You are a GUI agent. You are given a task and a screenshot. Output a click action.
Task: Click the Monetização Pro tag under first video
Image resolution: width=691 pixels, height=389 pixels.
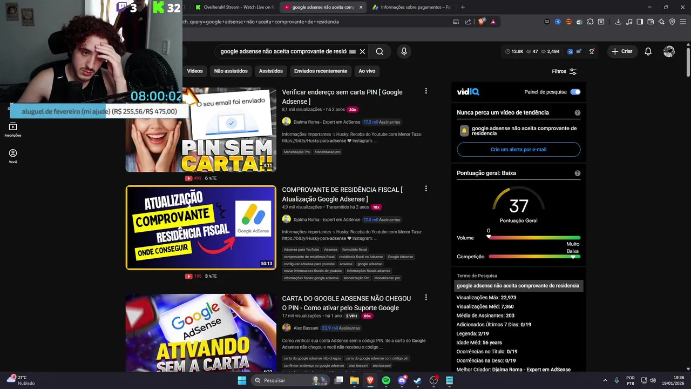[297, 152]
